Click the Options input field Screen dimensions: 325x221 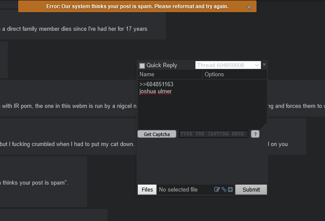click(x=234, y=74)
